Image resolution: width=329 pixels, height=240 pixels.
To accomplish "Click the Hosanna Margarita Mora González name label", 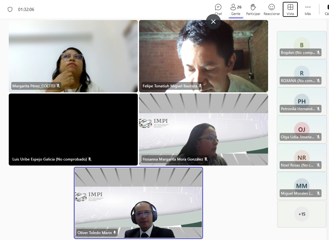I will click(173, 159).
